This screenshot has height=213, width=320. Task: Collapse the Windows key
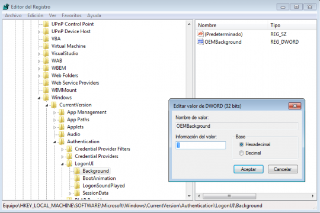click(x=39, y=98)
